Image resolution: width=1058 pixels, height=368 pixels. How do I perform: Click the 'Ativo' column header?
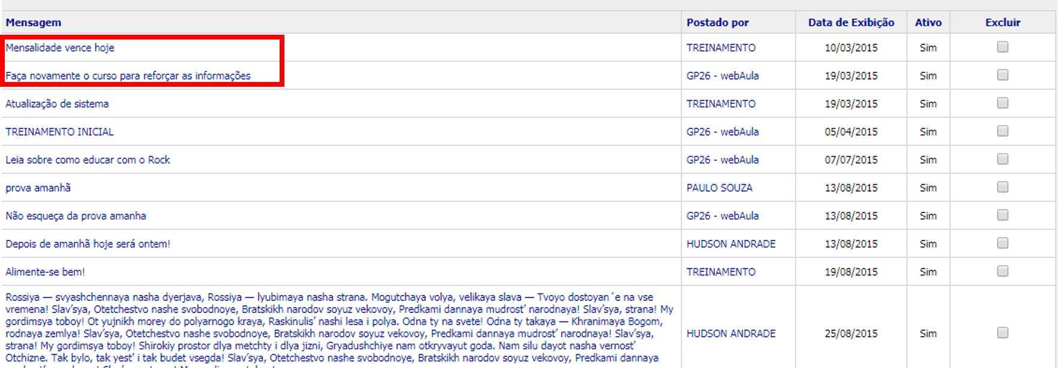pyautogui.click(x=928, y=23)
